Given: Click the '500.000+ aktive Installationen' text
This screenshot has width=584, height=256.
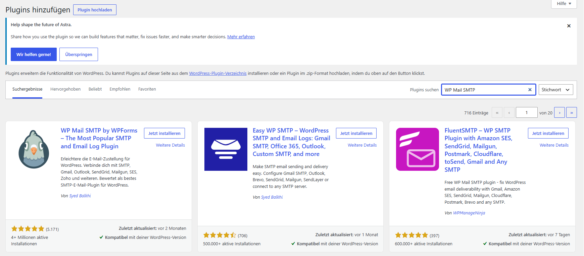Looking at the screenshot, I should click(232, 244).
